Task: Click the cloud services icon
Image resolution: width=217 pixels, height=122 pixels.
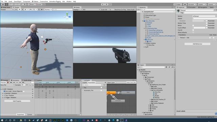Action: click(x=185, y=4)
